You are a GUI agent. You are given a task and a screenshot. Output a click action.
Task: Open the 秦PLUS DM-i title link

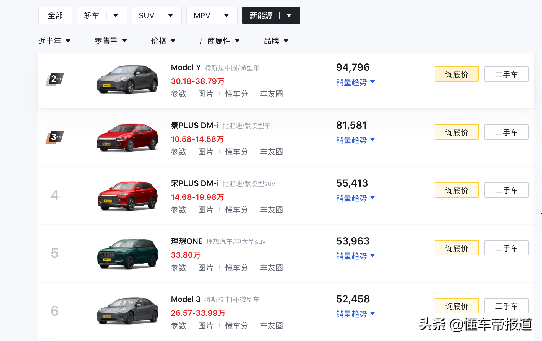click(195, 126)
